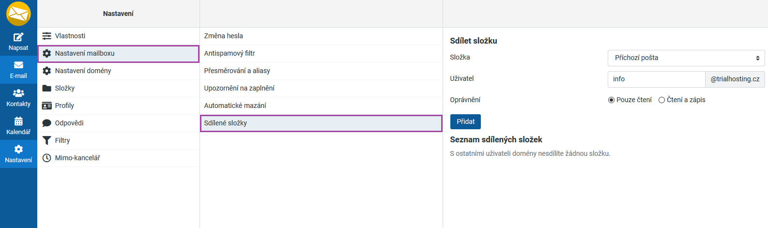Open Kontakty people icon
Image resolution: width=768 pixels, height=228 pixels.
click(18, 93)
